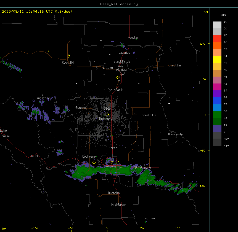Viewport: 238px width, 232px height.
Task: Click the dBZ legend heading
Action: pos(224,15)
